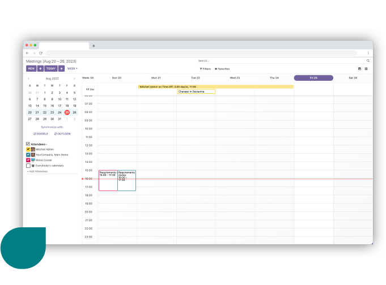Show previous month in mini calendar
386x285 pixels.
click(30, 79)
